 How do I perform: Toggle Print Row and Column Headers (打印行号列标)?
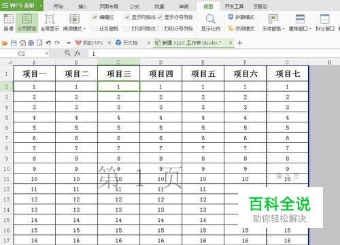tap(160, 29)
